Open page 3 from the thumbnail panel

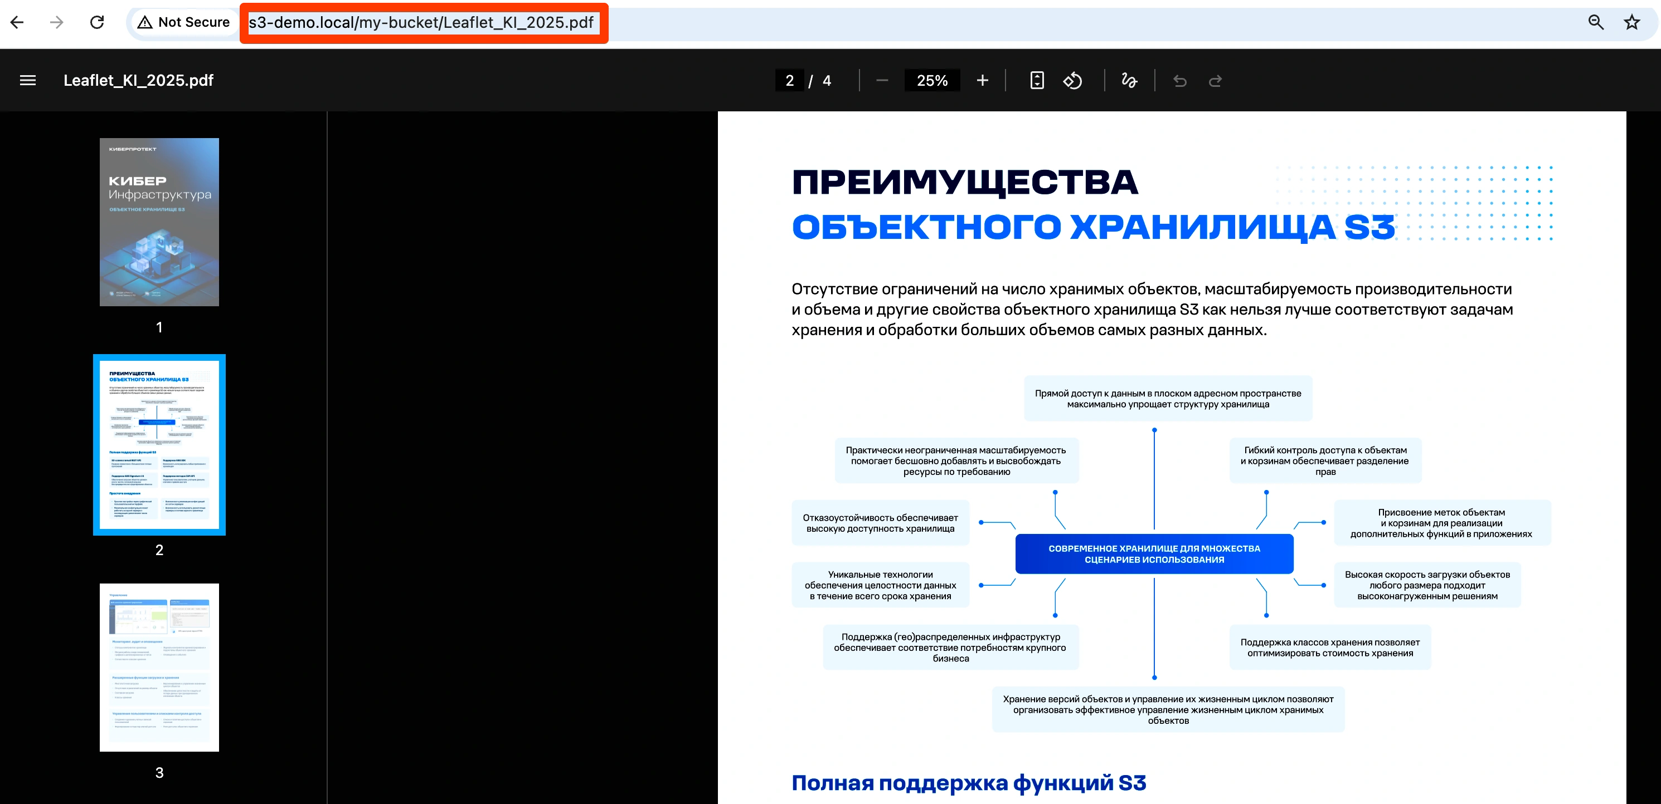pyautogui.click(x=159, y=667)
